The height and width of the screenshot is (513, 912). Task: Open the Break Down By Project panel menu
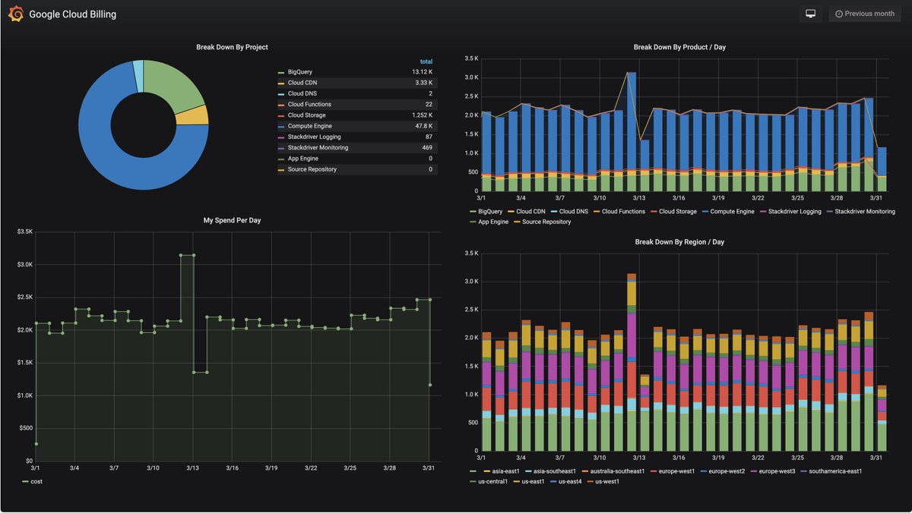pyautogui.click(x=232, y=47)
